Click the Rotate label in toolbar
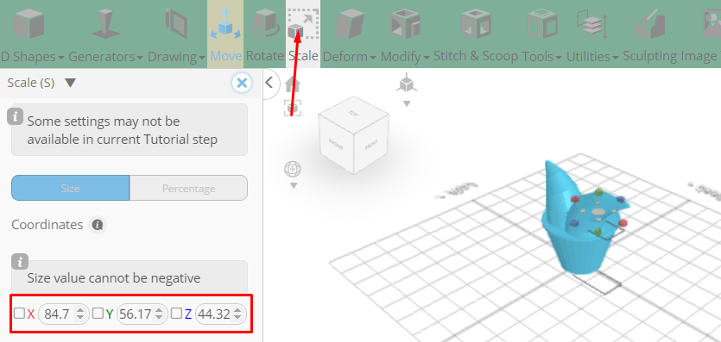This screenshot has width=721, height=342. (x=265, y=56)
